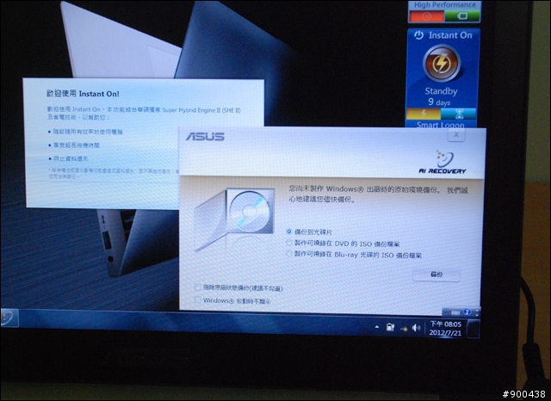Click the red High Performance power mode button

426,16
